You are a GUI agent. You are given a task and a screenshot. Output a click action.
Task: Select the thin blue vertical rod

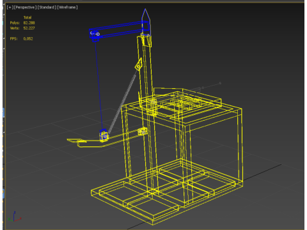(99, 85)
